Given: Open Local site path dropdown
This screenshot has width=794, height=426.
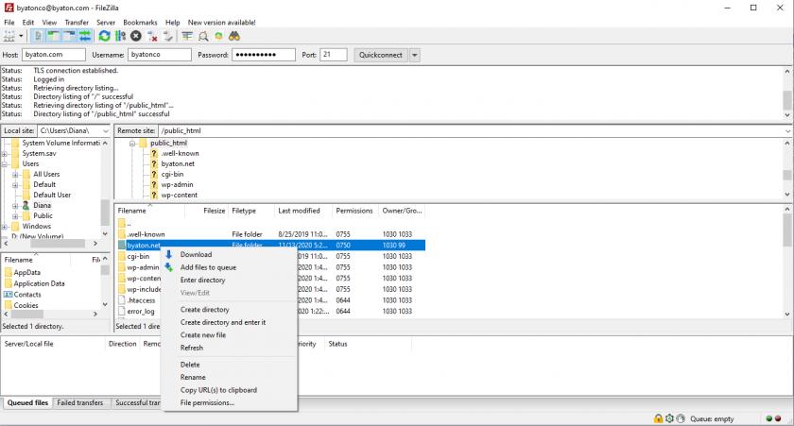Looking at the screenshot, I should [105, 131].
